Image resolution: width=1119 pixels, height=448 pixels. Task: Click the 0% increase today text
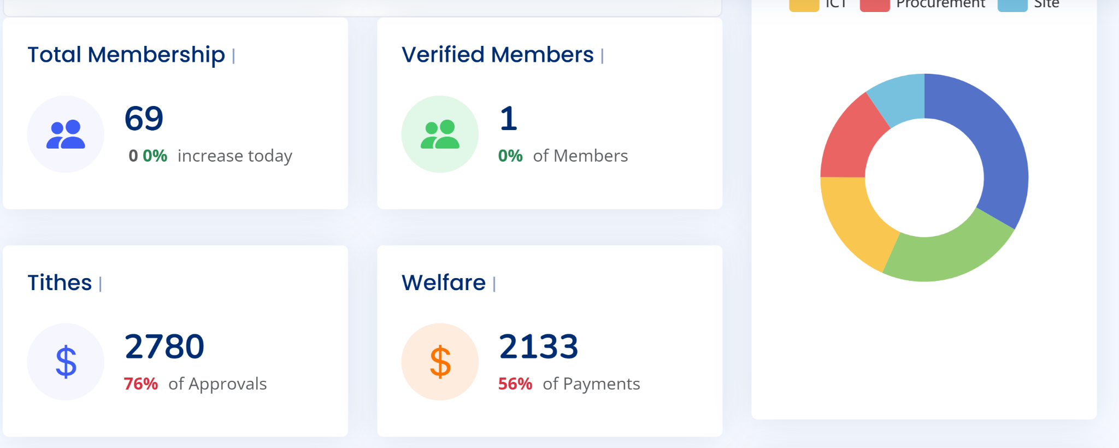tap(211, 156)
